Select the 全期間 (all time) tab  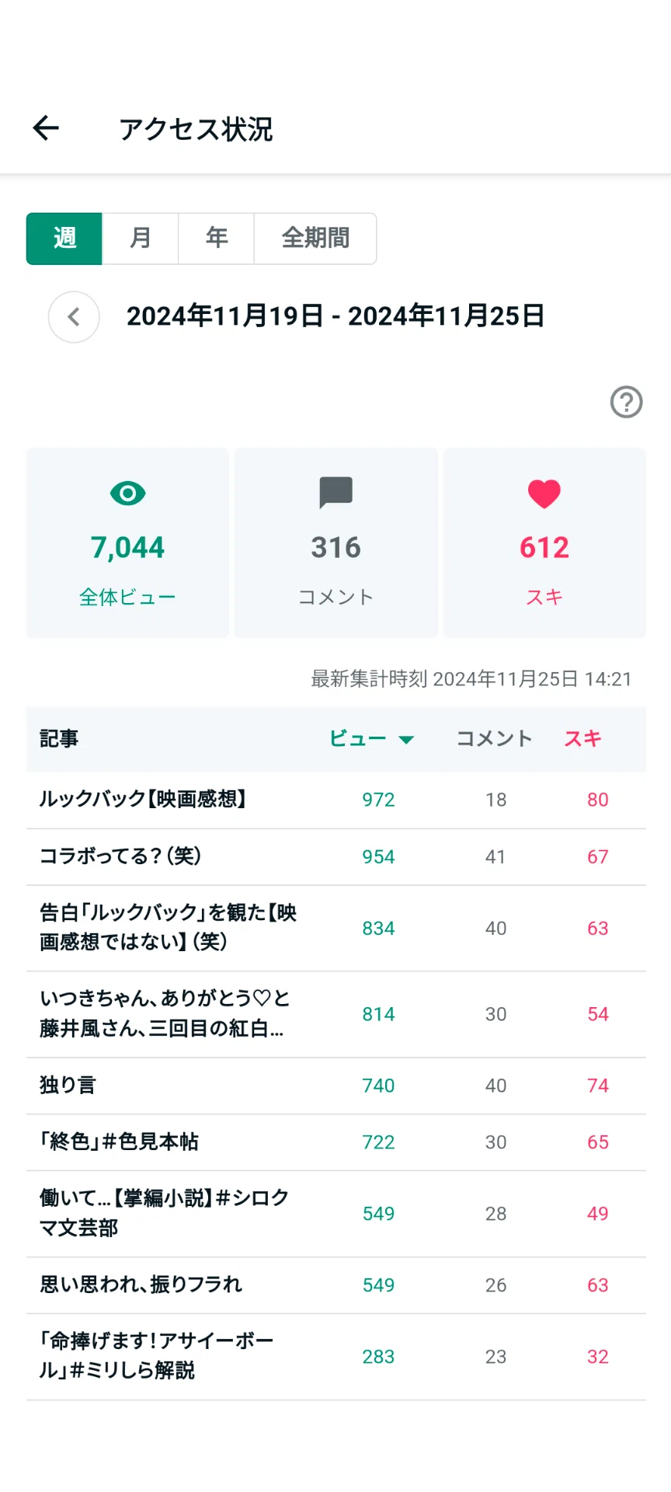point(315,239)
